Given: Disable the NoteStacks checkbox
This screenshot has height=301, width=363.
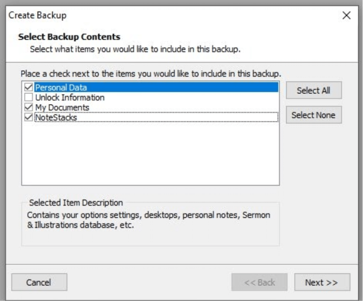Looking at the screenshot, I should tap(28, 117).
